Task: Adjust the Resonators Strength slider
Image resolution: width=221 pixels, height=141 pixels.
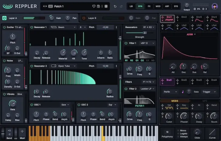Action: click(140, 33)
